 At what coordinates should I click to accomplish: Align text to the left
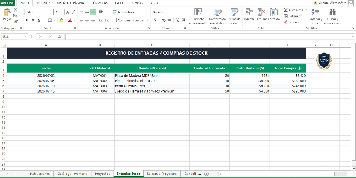[81, 20]
